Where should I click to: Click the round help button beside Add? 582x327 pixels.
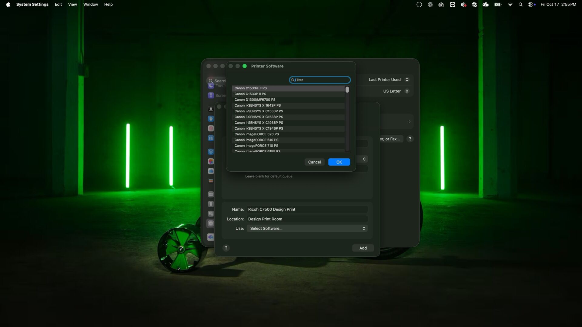pos(226,248)
